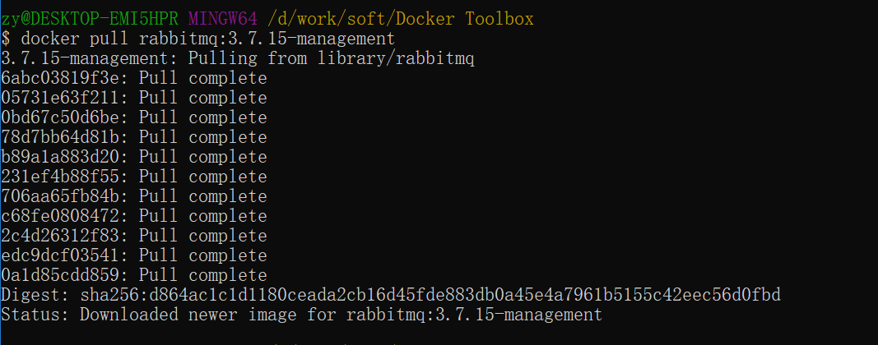878x345 pixels.
Task: Click the word 'Digest:' label
Action: click(35, 295)
